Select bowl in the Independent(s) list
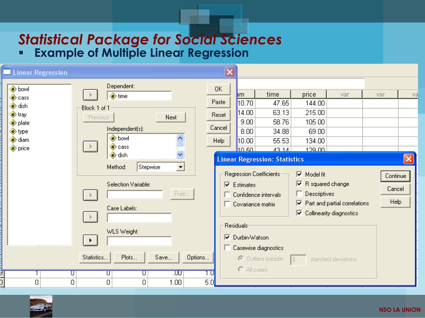This screenshot has height=318, width=425. point(120,138)
